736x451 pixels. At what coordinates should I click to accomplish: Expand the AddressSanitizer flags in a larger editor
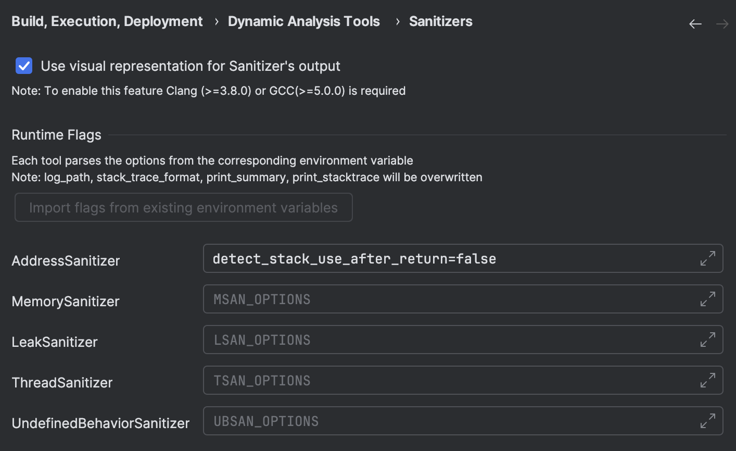coord(707,258)
